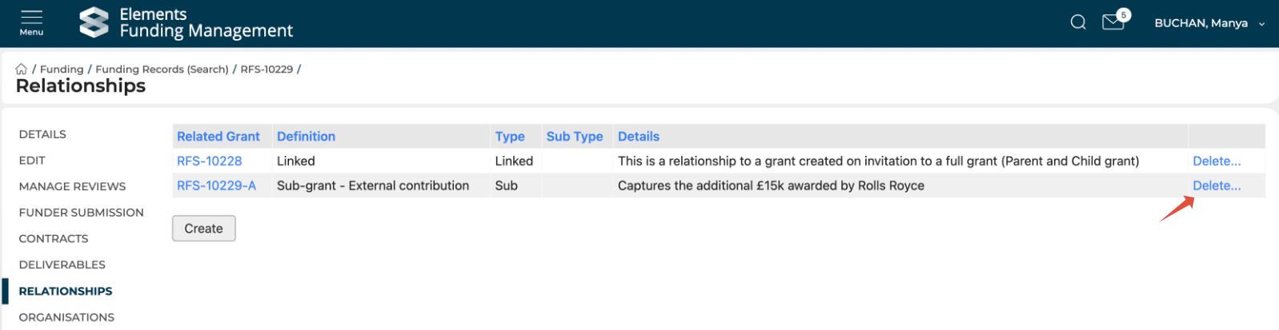Go to Funder Submission section

[81, 213]
